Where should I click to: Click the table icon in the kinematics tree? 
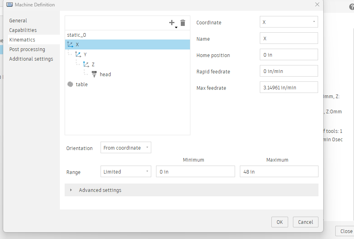pos(71,84)
